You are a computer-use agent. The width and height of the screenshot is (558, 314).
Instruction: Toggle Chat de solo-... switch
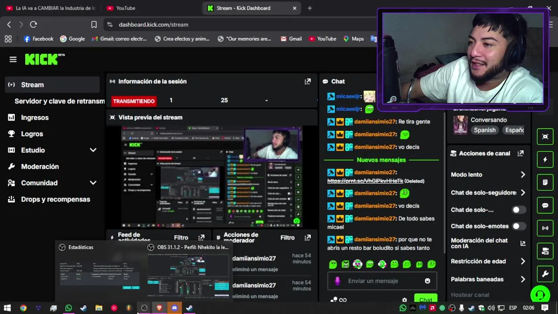pos(519,210)
